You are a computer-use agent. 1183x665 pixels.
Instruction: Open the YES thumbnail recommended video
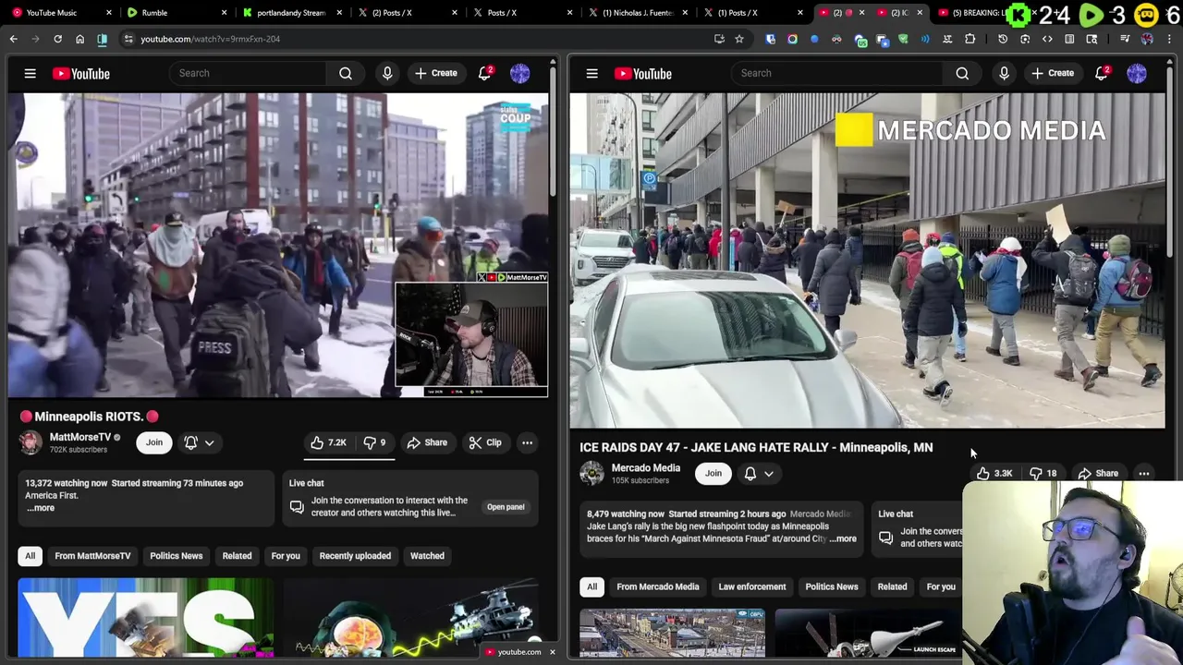tap(145, 617)
